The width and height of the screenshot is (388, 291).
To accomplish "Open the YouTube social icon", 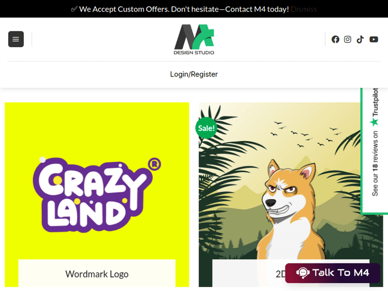I will 374,39.
